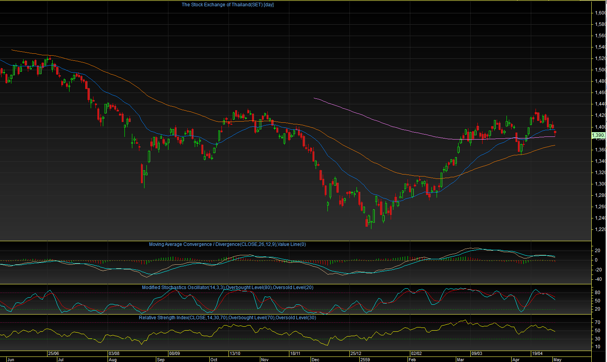Click the 10 value on RSI scale

(x=598, y=347)
